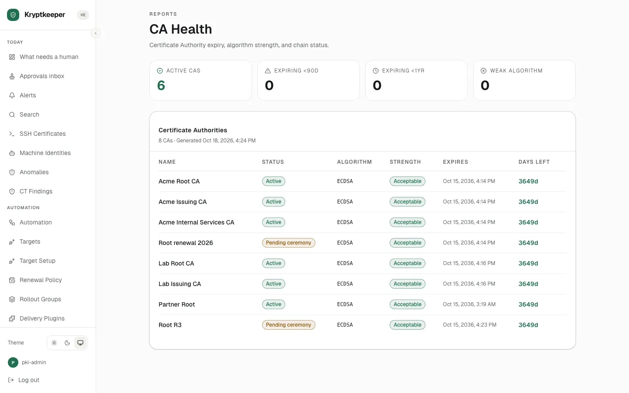Navigate to SSH Certificates

[43, 134]
